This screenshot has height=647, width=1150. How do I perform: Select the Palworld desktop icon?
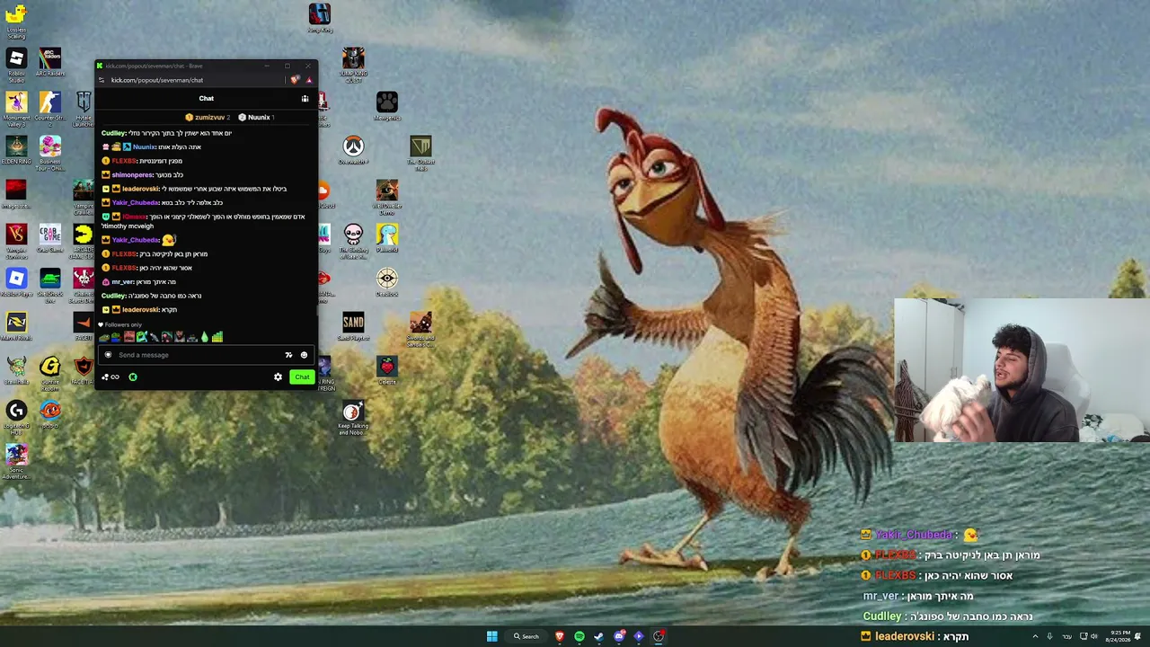(x=387, y=237)
